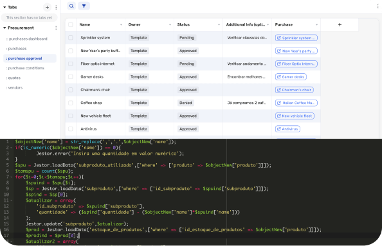Open vendors tab in sidebar

[x=14, y=87]
